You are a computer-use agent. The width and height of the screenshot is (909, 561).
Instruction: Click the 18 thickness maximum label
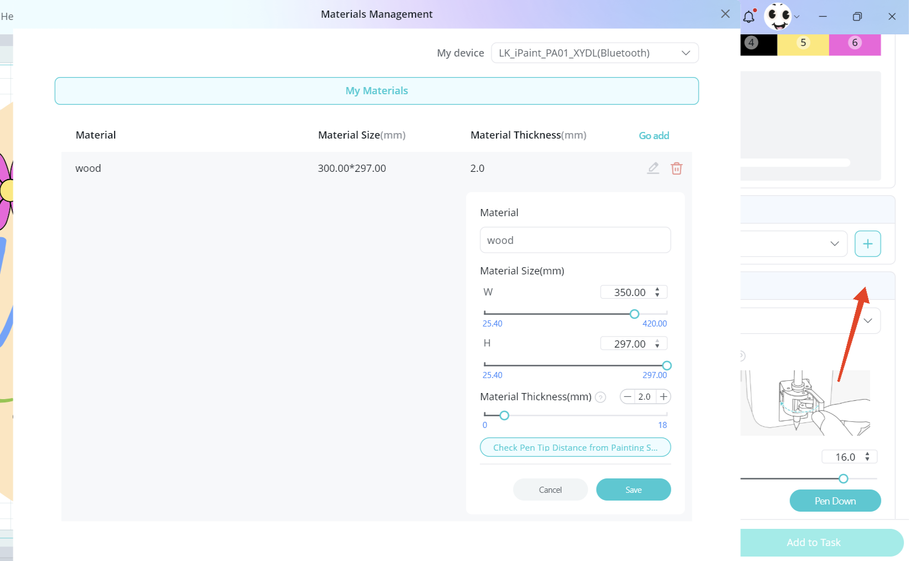tap(662, 425)
